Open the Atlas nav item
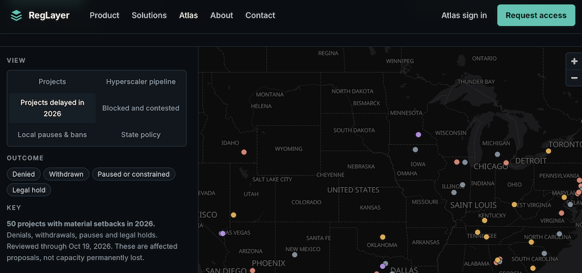The width and height of the screenshot is (582, 273). pyautogui.click(x=189, y=15)
